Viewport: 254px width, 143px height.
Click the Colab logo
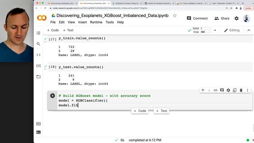click(42, 18)
